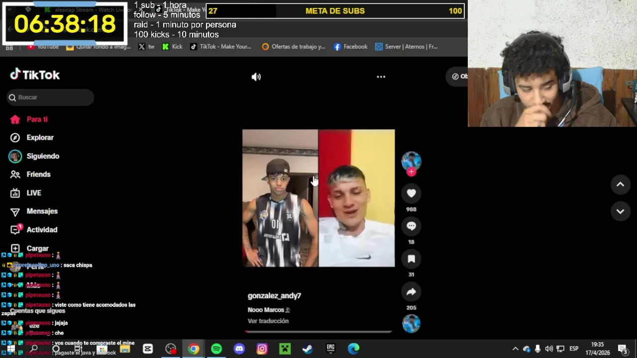The width and height of the screenshot is (637, 358).
Task: Launch Minecraft from the taskbar
Action: pyautogui.click(x=285, y=349)
